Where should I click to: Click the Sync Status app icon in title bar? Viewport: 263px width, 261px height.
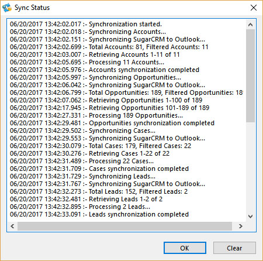pos(7,8)
